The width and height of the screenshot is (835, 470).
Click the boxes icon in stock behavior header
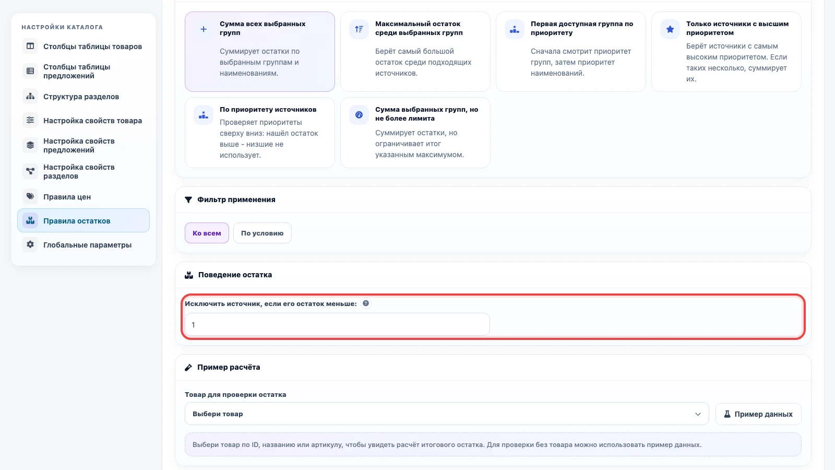189,275
